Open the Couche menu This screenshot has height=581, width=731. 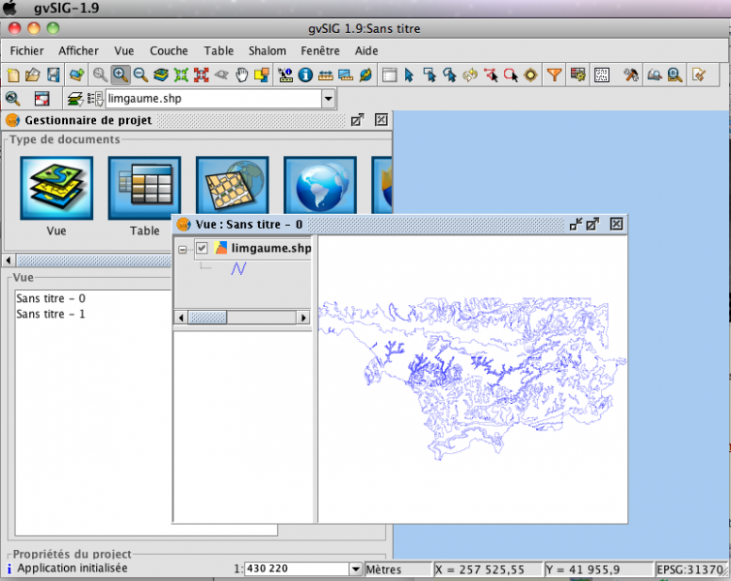[x=169, y=50]
